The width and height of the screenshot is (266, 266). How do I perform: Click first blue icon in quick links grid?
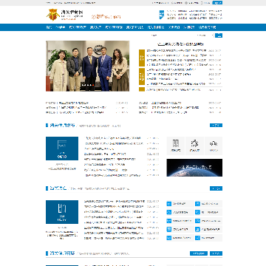tap(169, 204)
